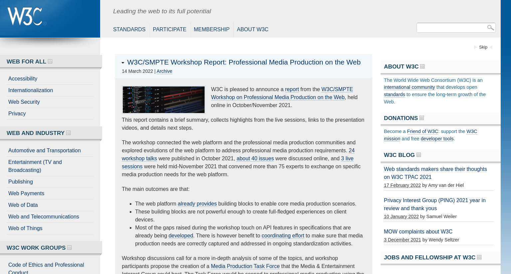Open the news Archive link
The height and width of the screenshot is (274, 511).
[x=164, y=71]
